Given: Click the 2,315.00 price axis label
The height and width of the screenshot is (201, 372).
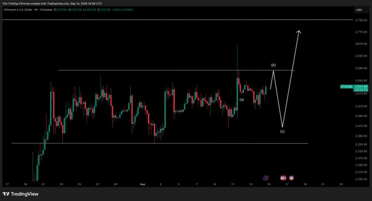Looking at the screenshot, I should click(x=361, y=158).
